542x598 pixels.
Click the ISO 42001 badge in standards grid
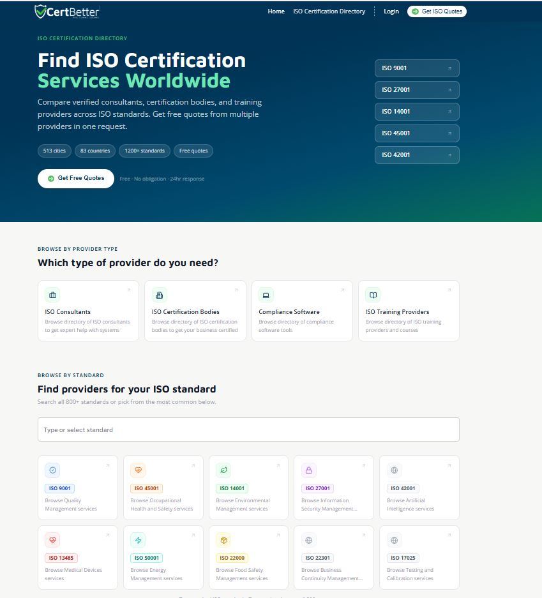click(x=403, y=488)
